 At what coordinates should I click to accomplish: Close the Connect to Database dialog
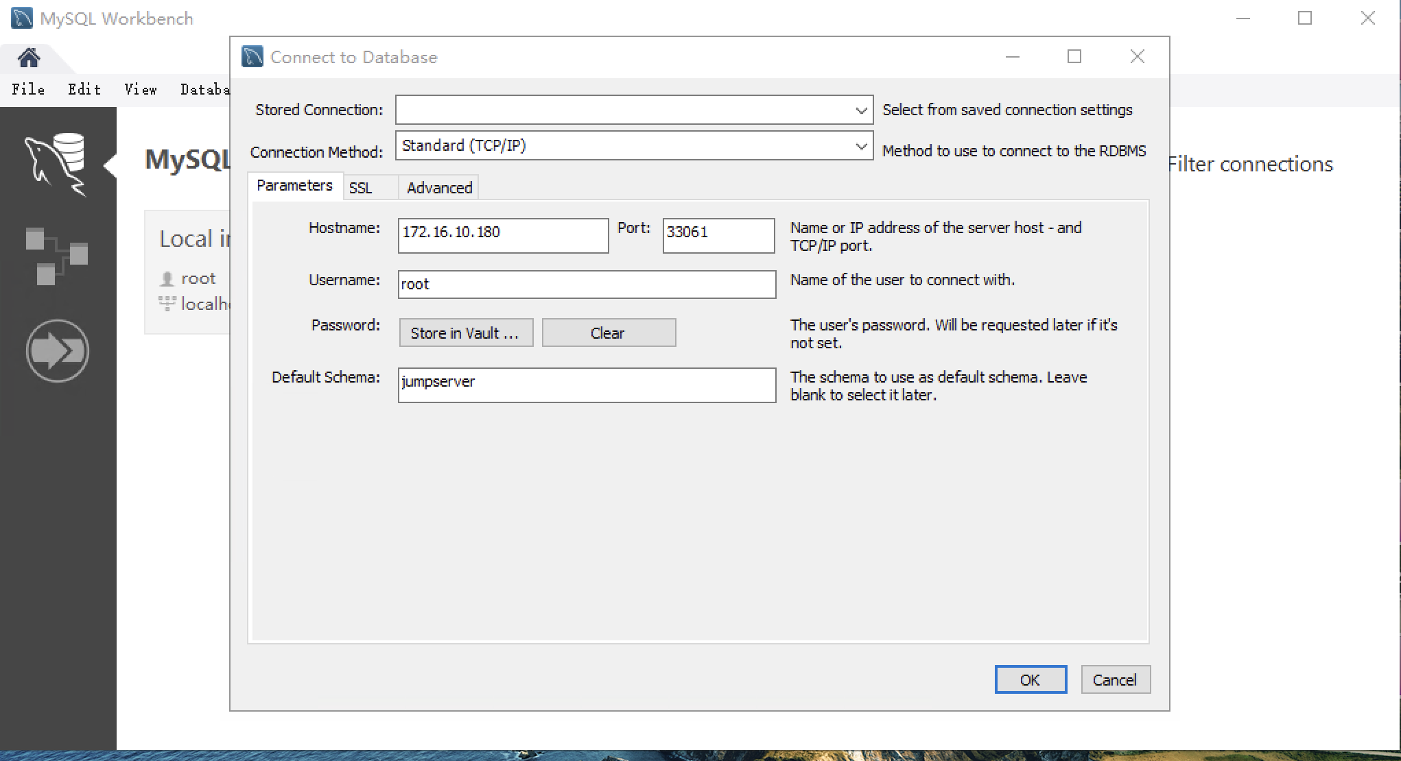pos(1137,57)
